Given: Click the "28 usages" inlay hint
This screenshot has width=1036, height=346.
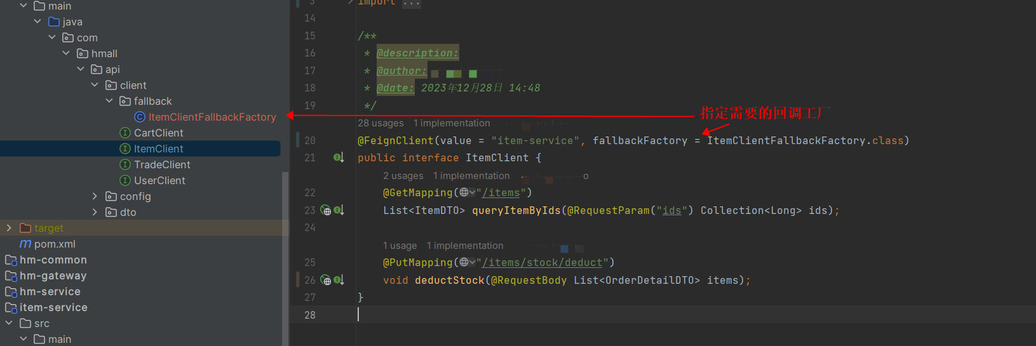Looking at the screenshot, I should (x=380, y=123).
